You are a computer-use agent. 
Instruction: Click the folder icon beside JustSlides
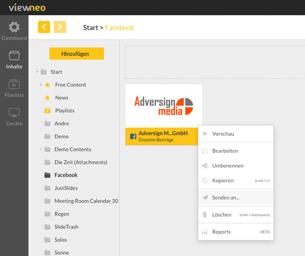[x=47, y=188]
